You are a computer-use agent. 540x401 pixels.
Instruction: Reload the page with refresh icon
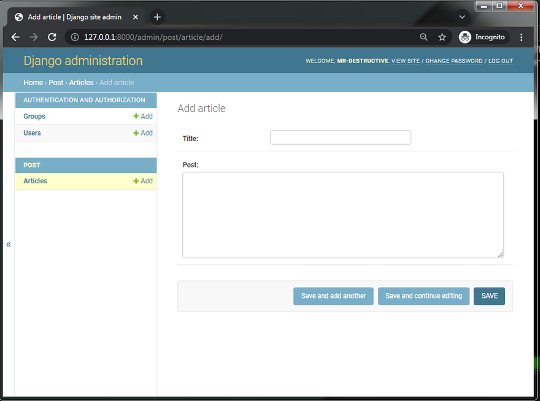[52, 37]
